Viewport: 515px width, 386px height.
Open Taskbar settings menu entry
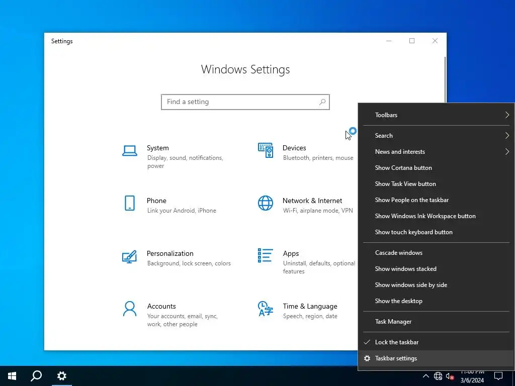pyautogui.click(x=436, y=358)
